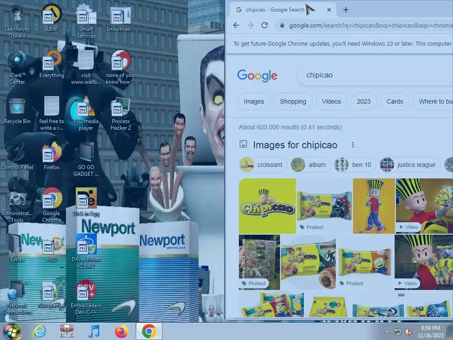Open Batman croissant product image

coord(324,206)
